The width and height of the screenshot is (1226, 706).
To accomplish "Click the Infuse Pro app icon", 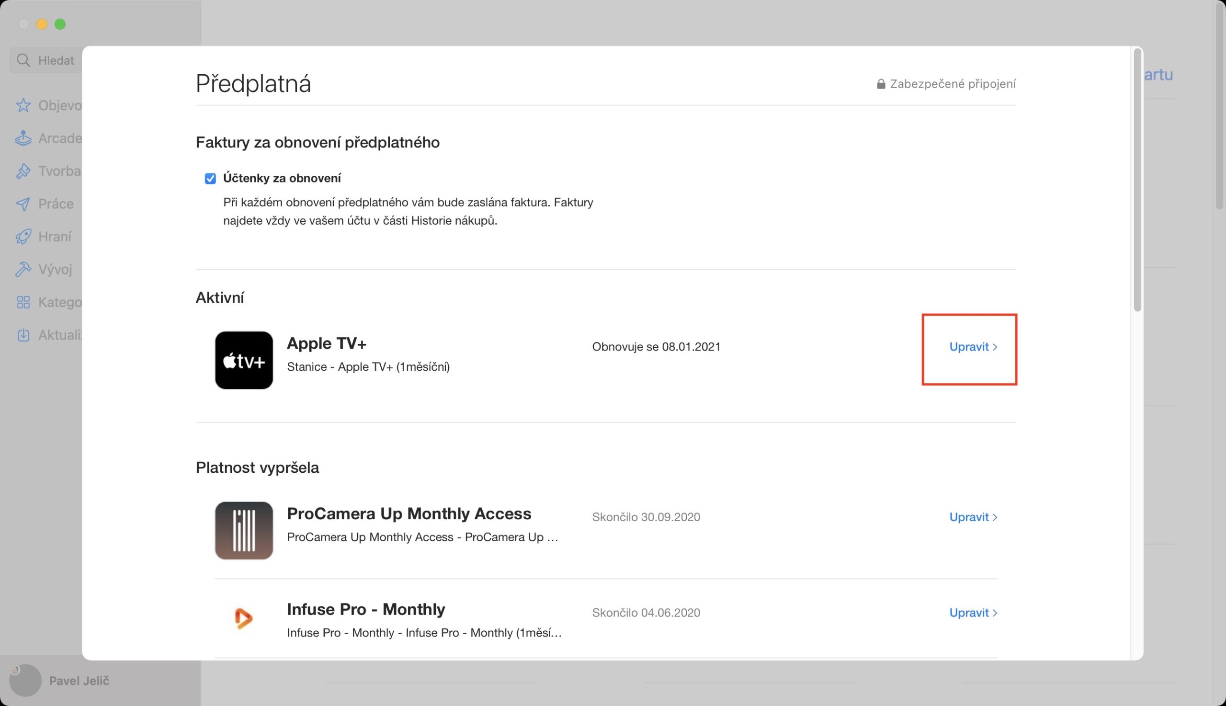I will point(244,618).
